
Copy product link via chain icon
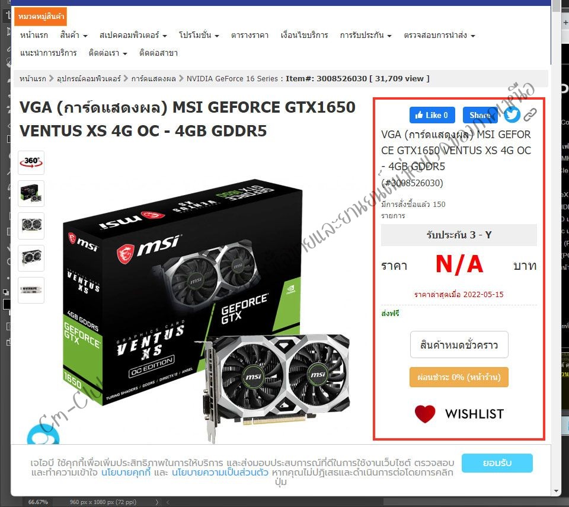click(530, 115)
